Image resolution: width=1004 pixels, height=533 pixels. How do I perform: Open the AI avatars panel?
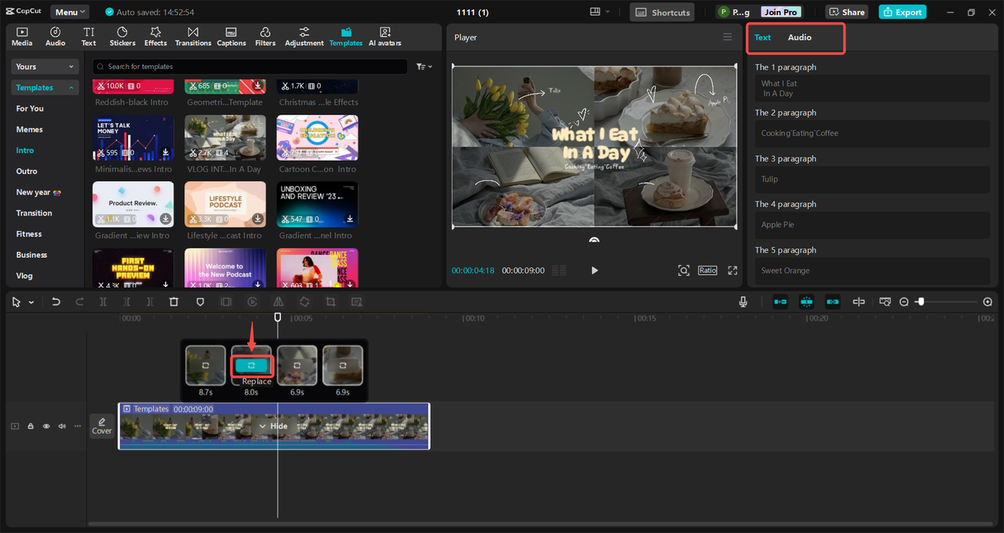click(385, 37)
